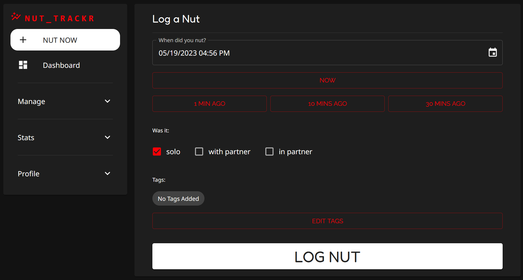Check the with partner checkbox
The image size is (523, 280).
(x=199, y=152)
